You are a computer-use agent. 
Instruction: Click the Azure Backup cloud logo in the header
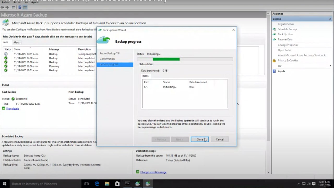click(x=6, y=22)
